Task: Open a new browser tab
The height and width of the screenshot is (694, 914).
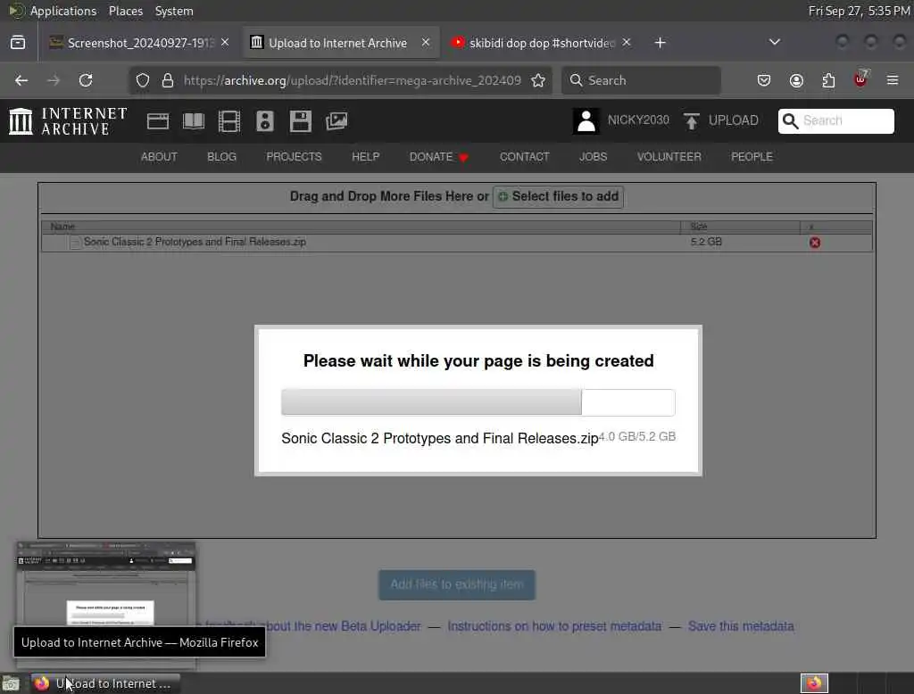Action: click(660, 43)
